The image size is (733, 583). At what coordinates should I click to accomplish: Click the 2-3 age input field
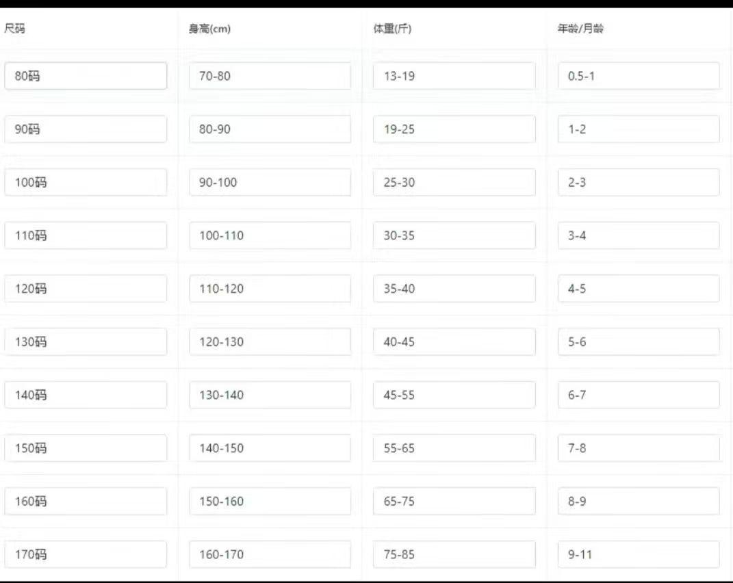[639, 183]
